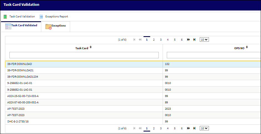261x134 pixels.
Task: Go to next page in bottom paginator
Action: [188, 128]
